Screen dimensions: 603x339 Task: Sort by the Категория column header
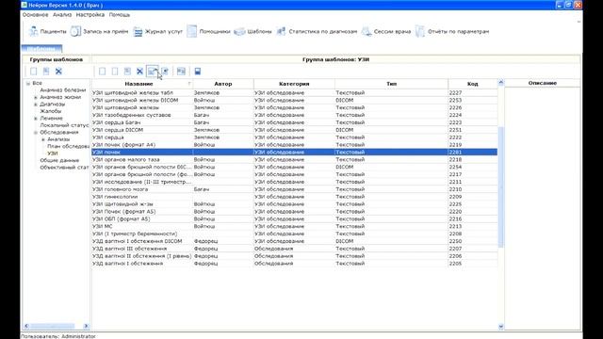pos(294,84)
